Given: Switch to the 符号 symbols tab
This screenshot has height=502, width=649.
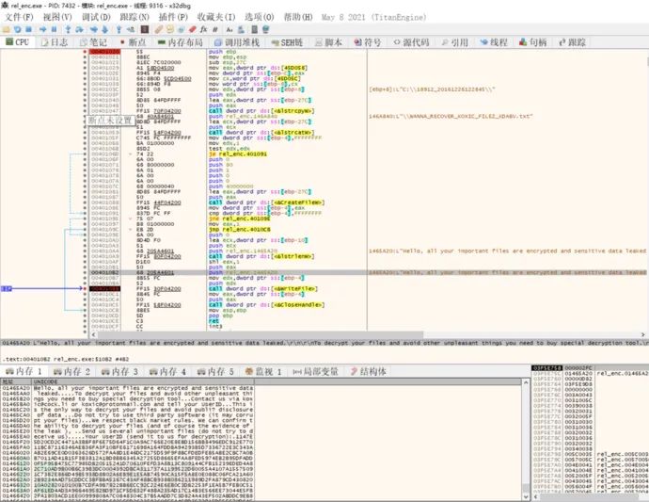Looking at the screenshot, I should (368, 42).
